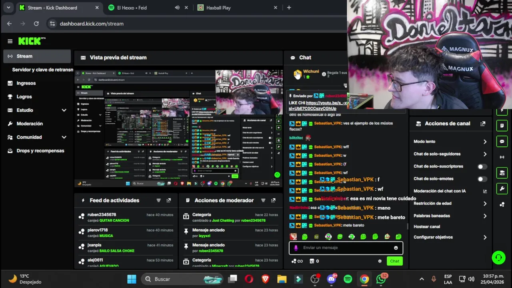The image size is (512, 288).
Task: Select the channel actions icon in right sidebar
Action: pyautogui.click(x=502, y=173)
